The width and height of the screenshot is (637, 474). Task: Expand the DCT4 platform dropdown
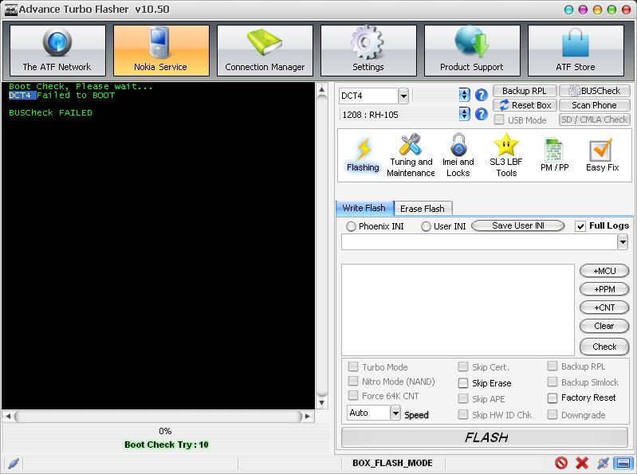pos(403,96)
